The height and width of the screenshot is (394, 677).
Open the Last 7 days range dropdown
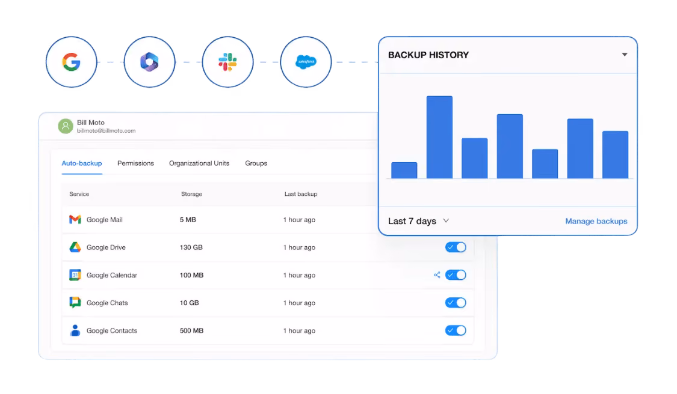tap(418, 221)
